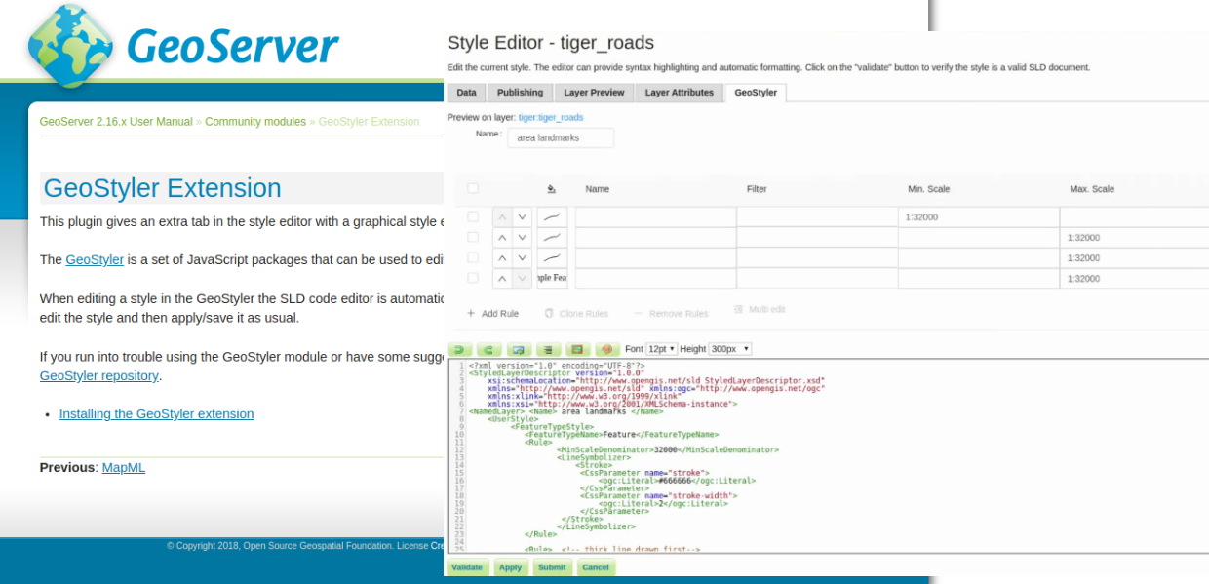Click the move-down arrow of the third rule row
1209x584 pixels.
click(x=523, y=258)
